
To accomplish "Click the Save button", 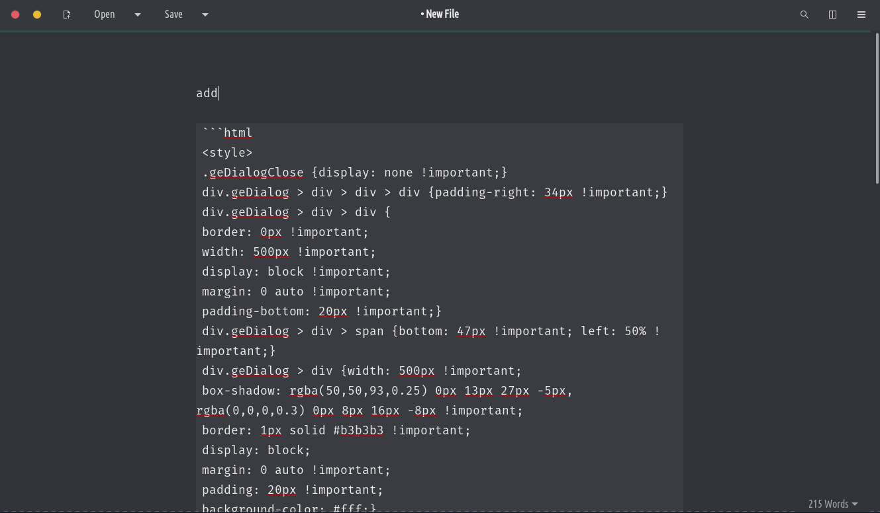I will click(x=173, y=15).
